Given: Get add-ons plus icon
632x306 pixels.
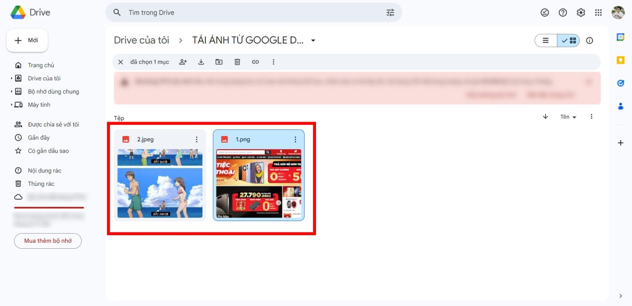Looking at the screenshot, I should 621,143.
